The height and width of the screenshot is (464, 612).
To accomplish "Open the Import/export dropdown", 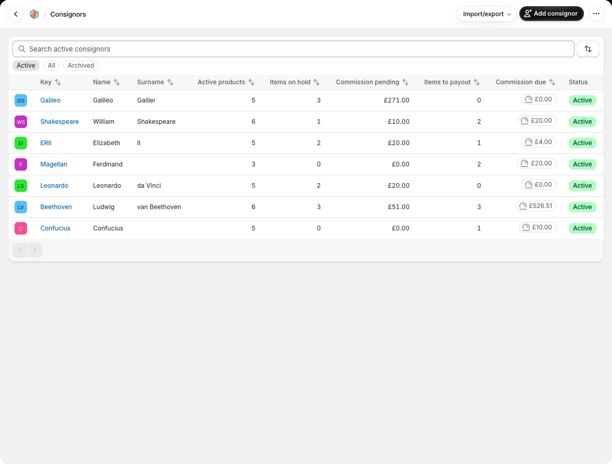I will coord(486,14).
